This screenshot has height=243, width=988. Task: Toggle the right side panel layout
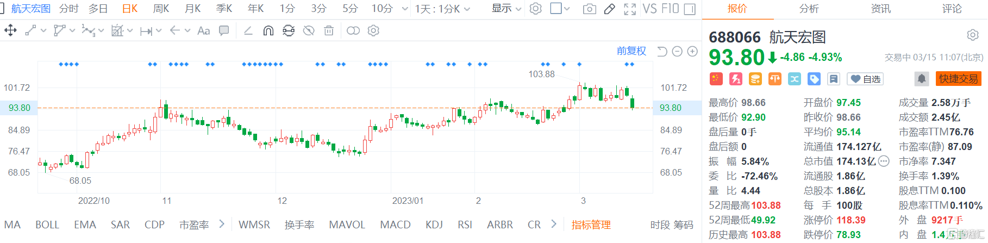tap(690, 9)
